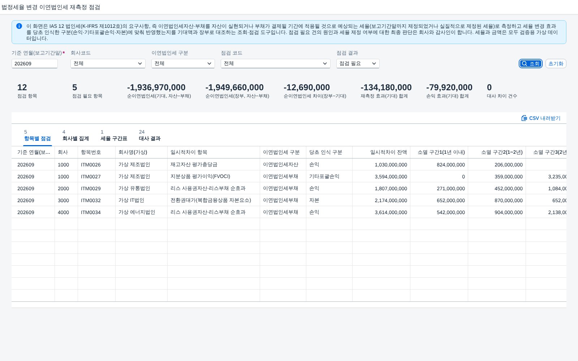
Task: Open the 세율 구간표 tab
Action: (114, 135)
